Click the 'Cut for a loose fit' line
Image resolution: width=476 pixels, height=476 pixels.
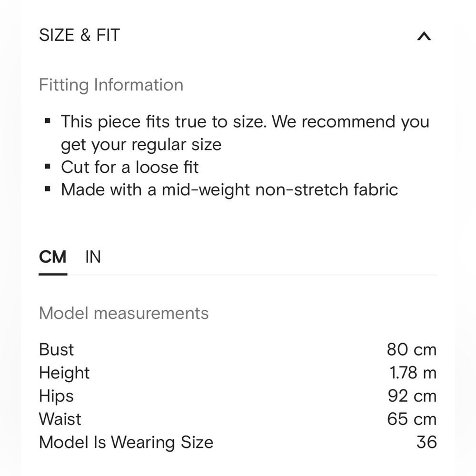click(x=129, y=167)
